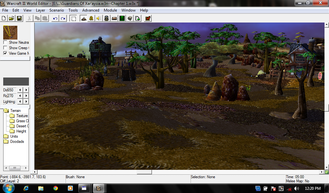Click the Action Center flag tray icon
Image resolution: width=329 pixels, height=193 pixels.
pos(273,188)
